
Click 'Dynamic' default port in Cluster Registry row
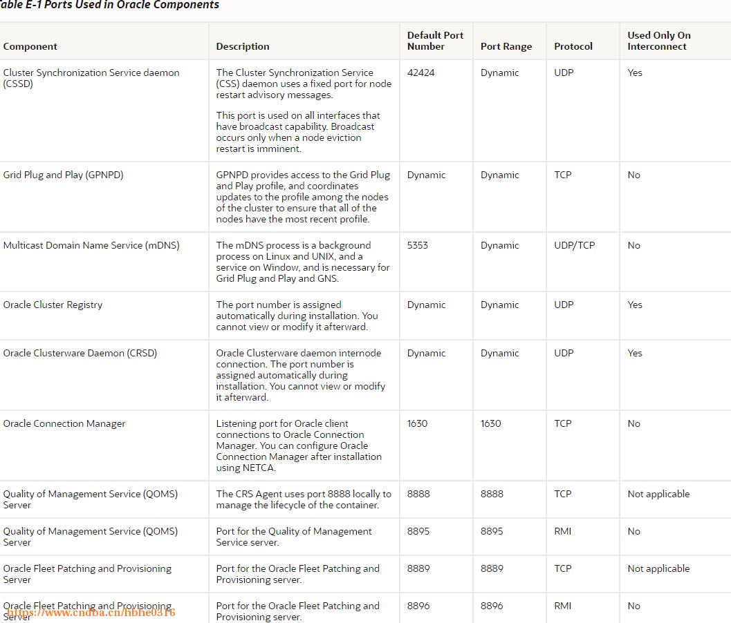click(426, 305)
